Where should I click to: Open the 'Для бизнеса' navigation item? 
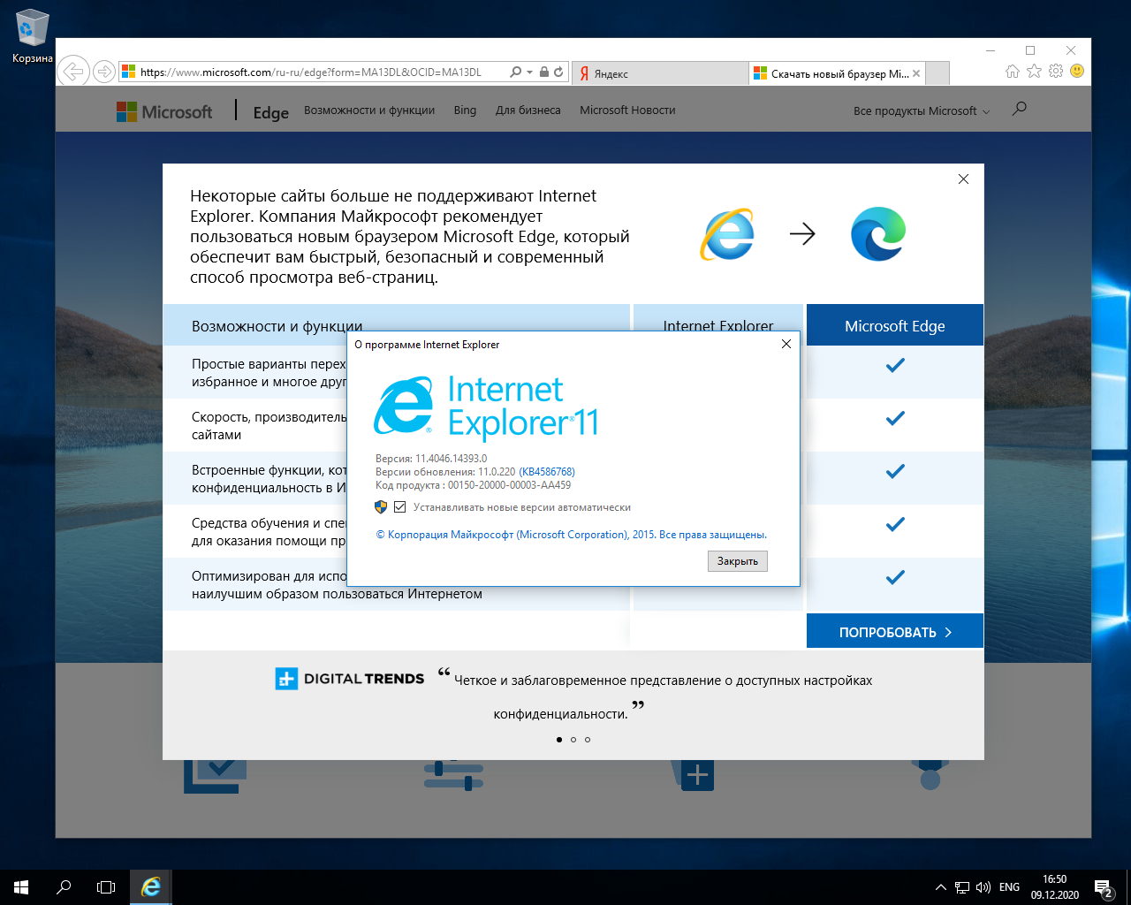(528, 110)
